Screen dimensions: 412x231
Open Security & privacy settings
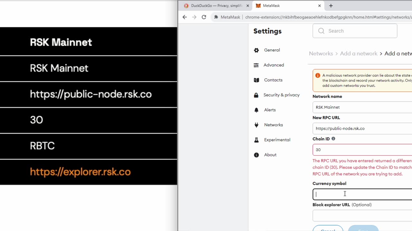pyautogui.click(x=282, y=95)
